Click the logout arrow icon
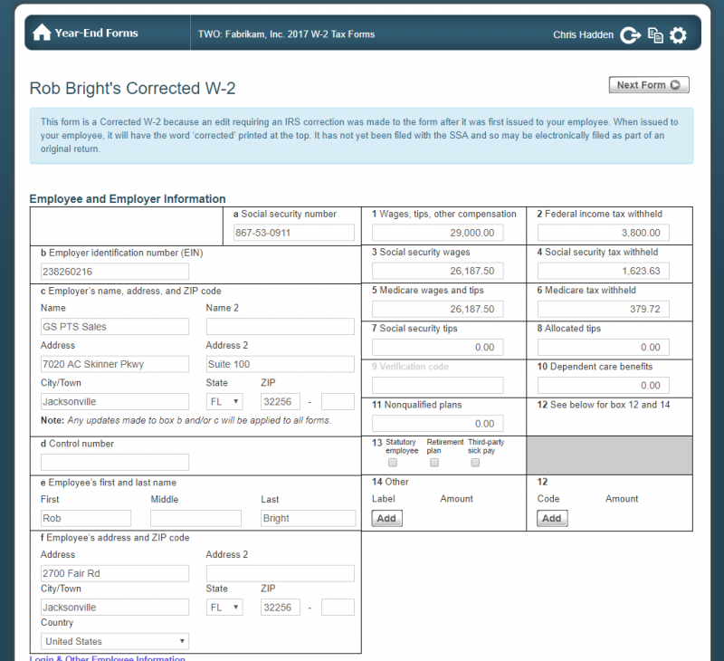This screenshot has height=661, width=724. click(630, 35)
